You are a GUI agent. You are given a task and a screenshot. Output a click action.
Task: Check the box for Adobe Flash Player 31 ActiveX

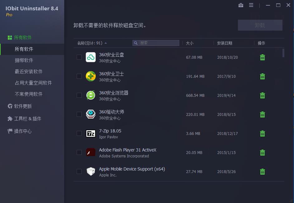click(x=79, y=152)
